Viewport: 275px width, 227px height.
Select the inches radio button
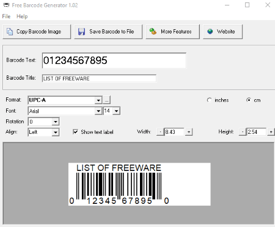click(x=209, y=100)
